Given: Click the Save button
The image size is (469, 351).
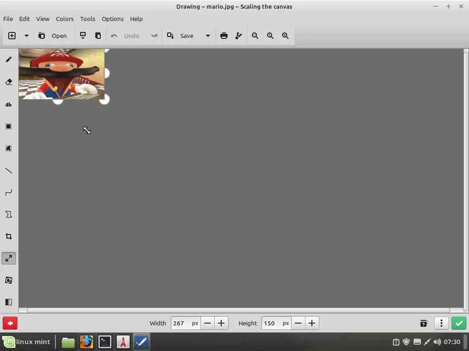Looking at the screenshot, I should coord(180,36).
